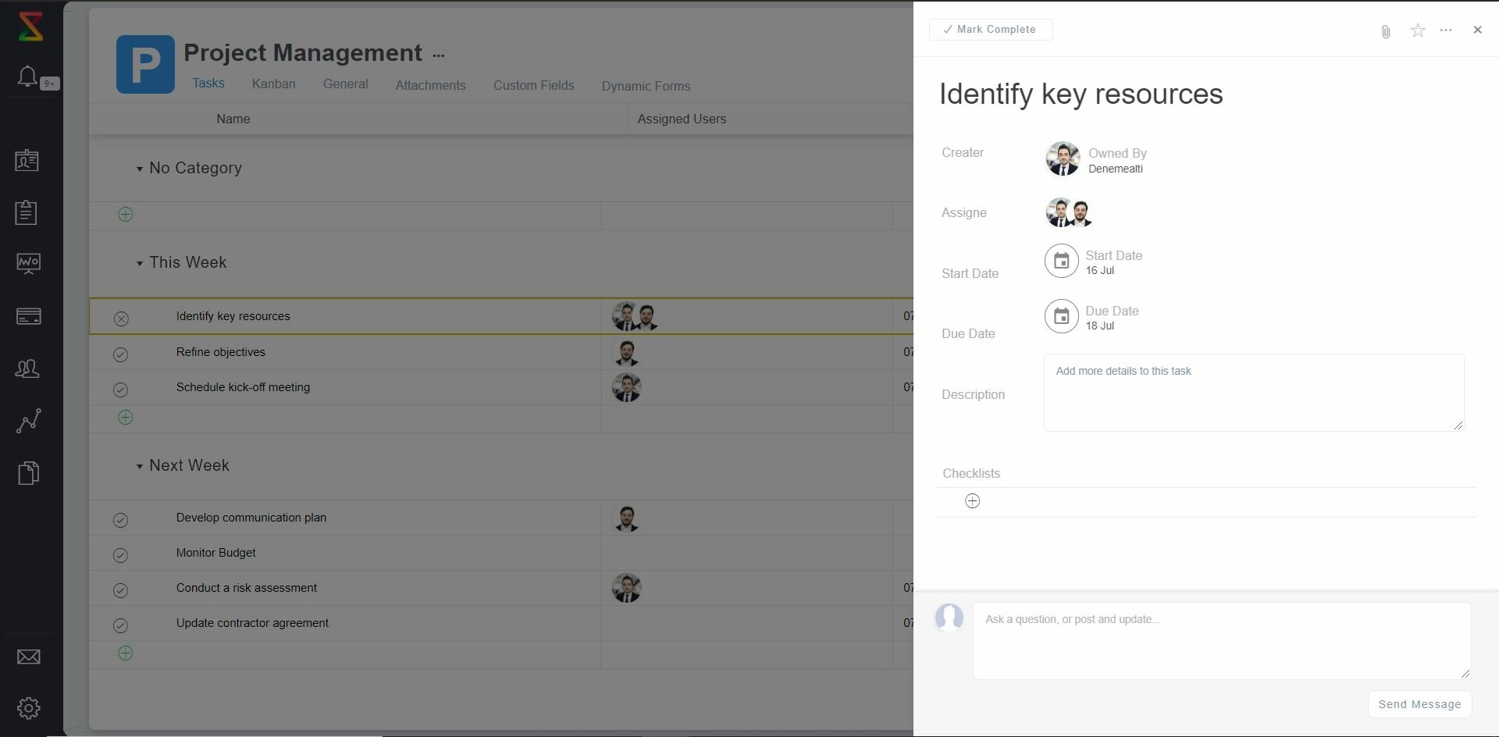Collapse the No Category group

pyautogui.click(x=140, y=169)
